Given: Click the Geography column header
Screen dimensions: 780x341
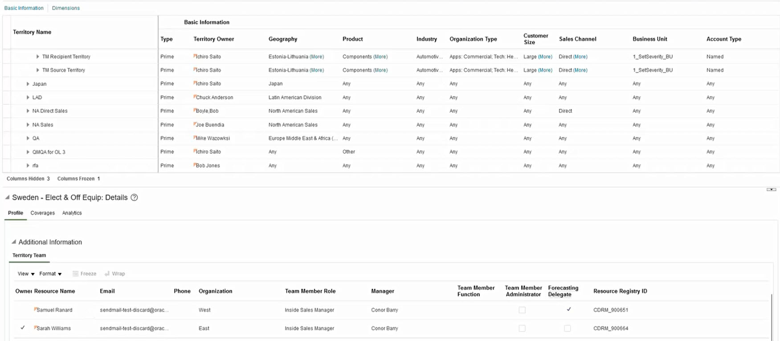Looking at the screenshot, I should 283,39.
